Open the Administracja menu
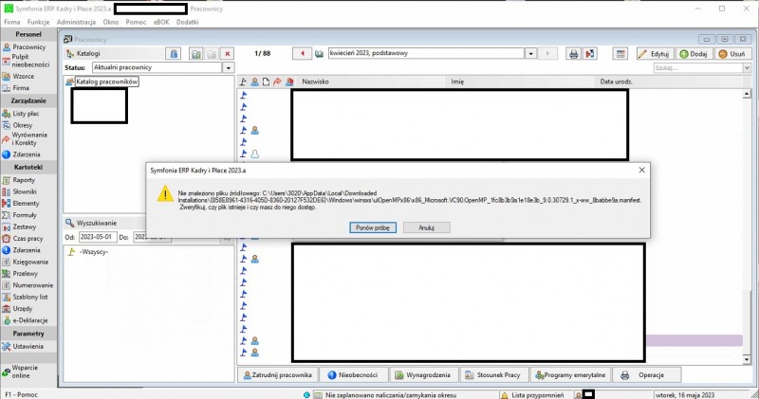Image resolution: width=759 pixels, height=399 pixels. (x=76, y=22)
